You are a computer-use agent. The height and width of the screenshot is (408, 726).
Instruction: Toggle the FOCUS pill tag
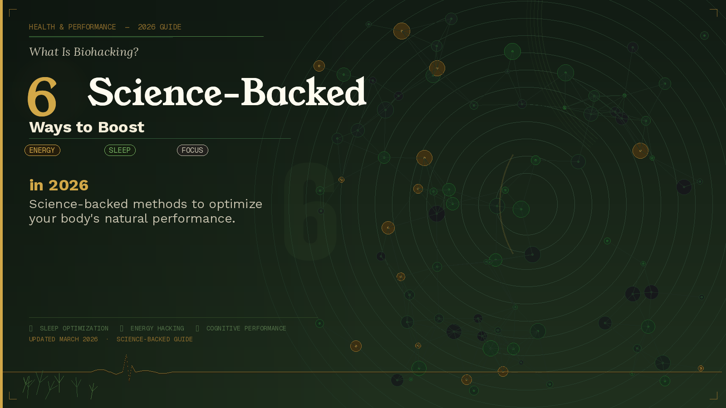point(192,150)
